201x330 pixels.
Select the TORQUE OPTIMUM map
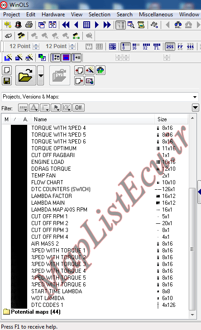pyautogui.click(x=54, y=148)
